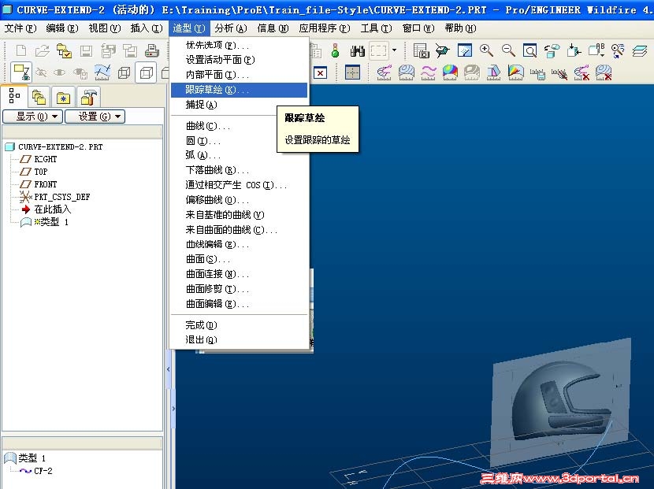Image resolution: width=654 pixels, height=489 pixels.
Task: Choose 下落曲线(R) menu entry
Action: [239, 170]
